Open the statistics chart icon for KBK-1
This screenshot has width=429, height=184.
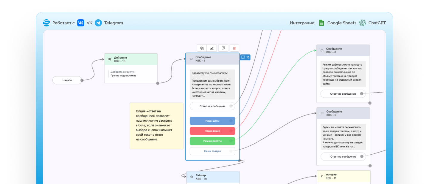(x=212, y=48)
